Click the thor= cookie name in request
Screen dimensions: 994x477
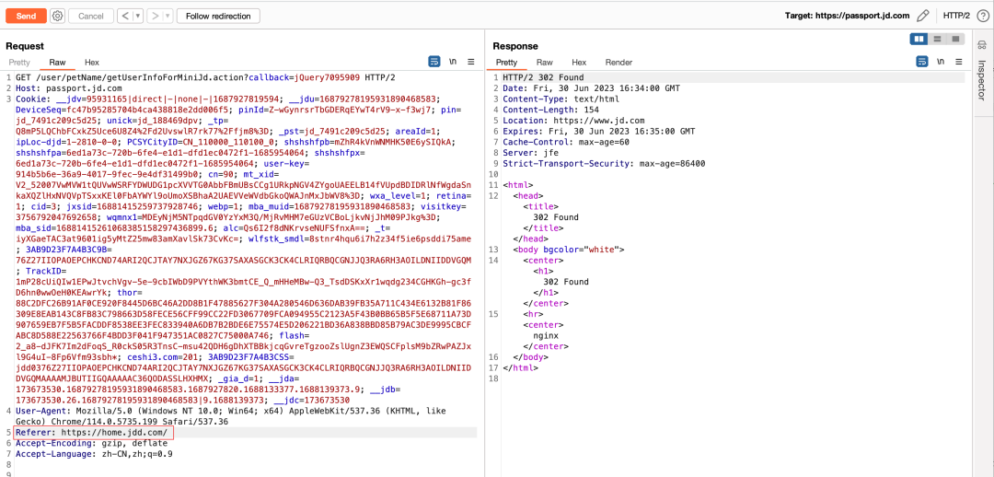(x=130, y=293)
